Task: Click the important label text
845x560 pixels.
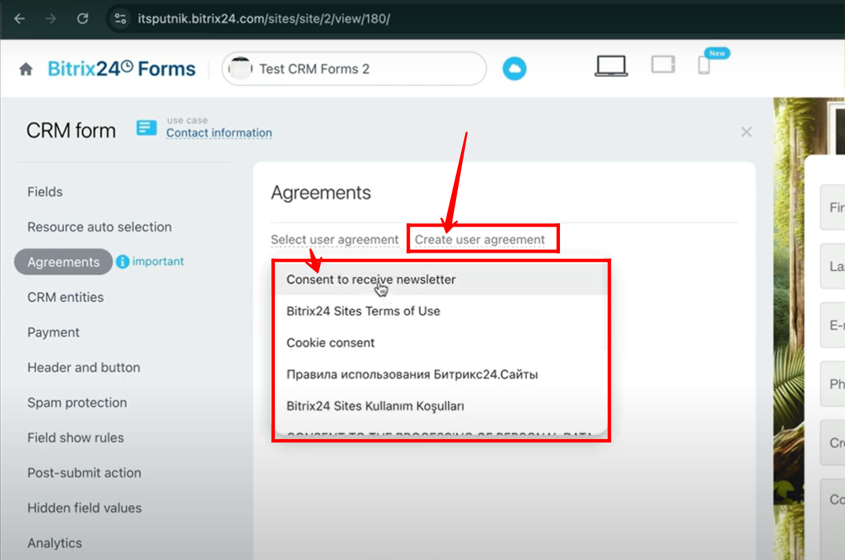Action: 158,262
